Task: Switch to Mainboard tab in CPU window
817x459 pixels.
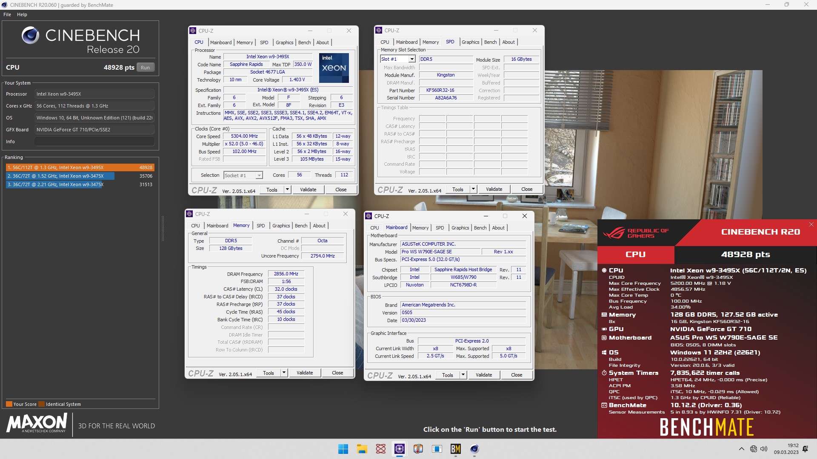Action: (x=221, y=42)
